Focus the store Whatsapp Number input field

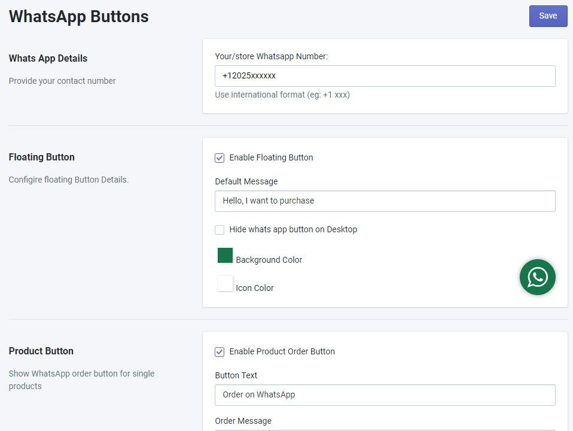pos(385,76)
